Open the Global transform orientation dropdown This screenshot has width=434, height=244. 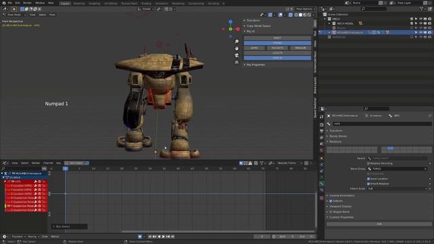[146, 9]
